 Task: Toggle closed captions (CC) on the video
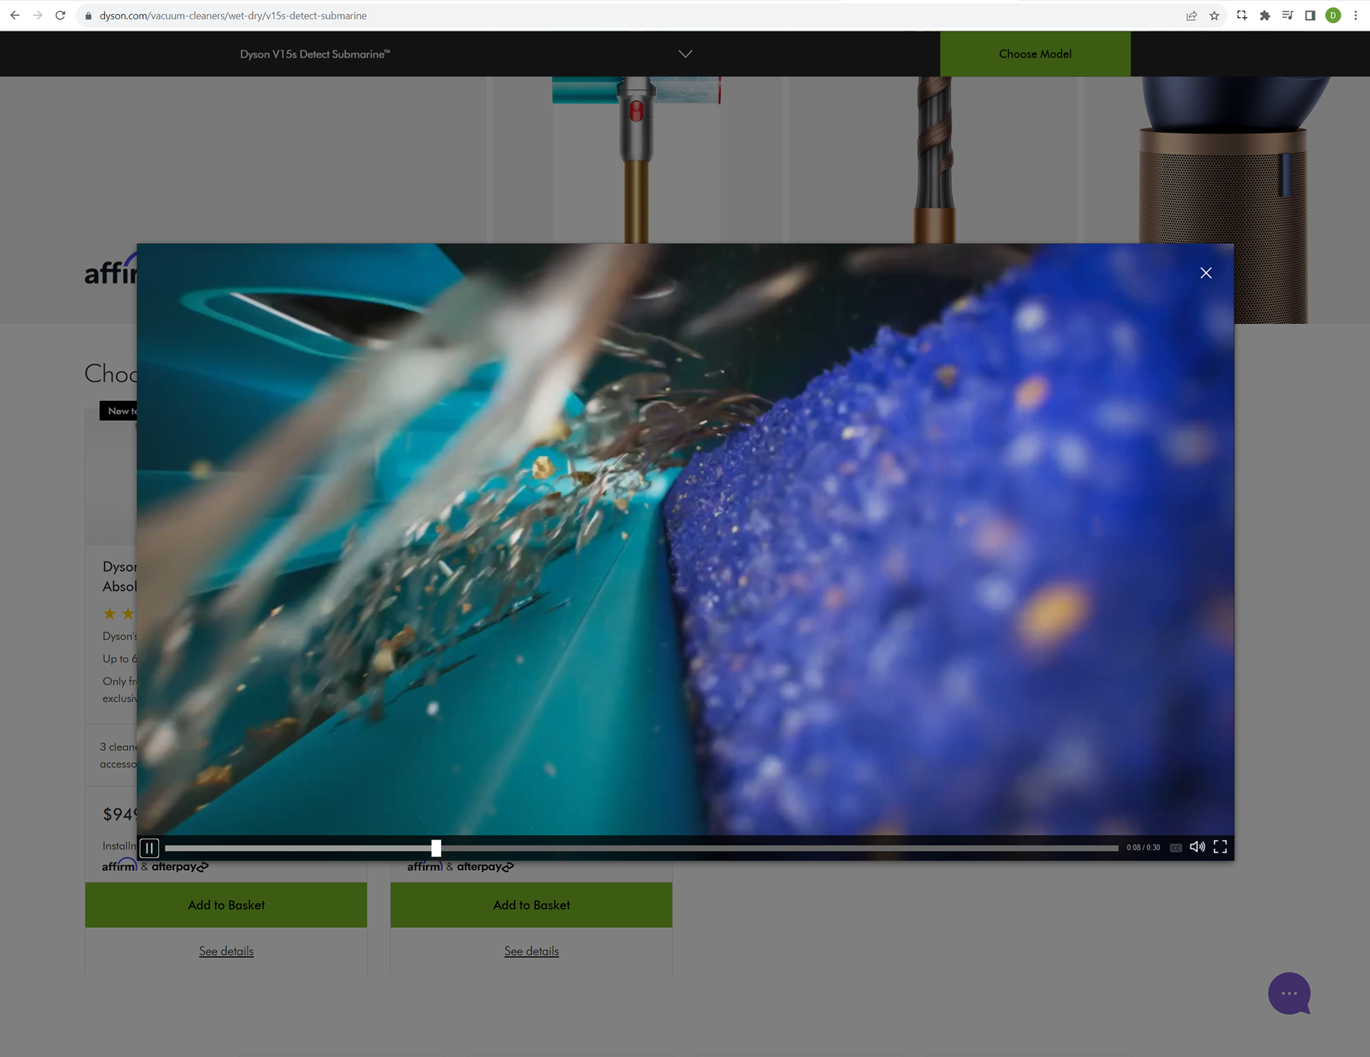[1176, 847]
